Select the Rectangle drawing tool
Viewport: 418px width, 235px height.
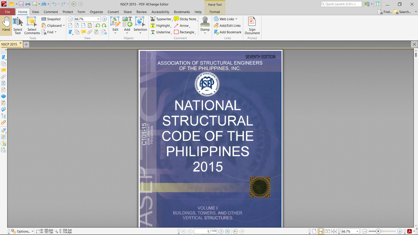(x=185, y=32)
